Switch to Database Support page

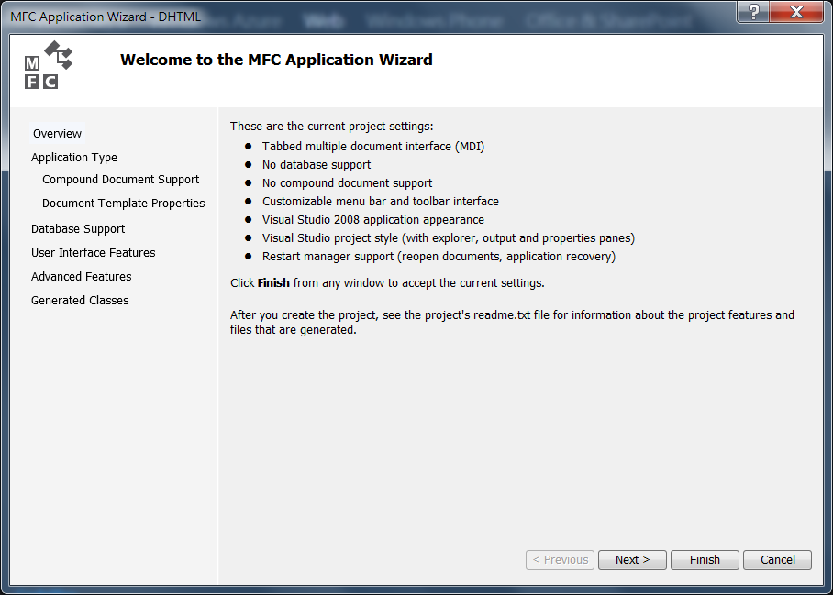click(x=78, y=229)
